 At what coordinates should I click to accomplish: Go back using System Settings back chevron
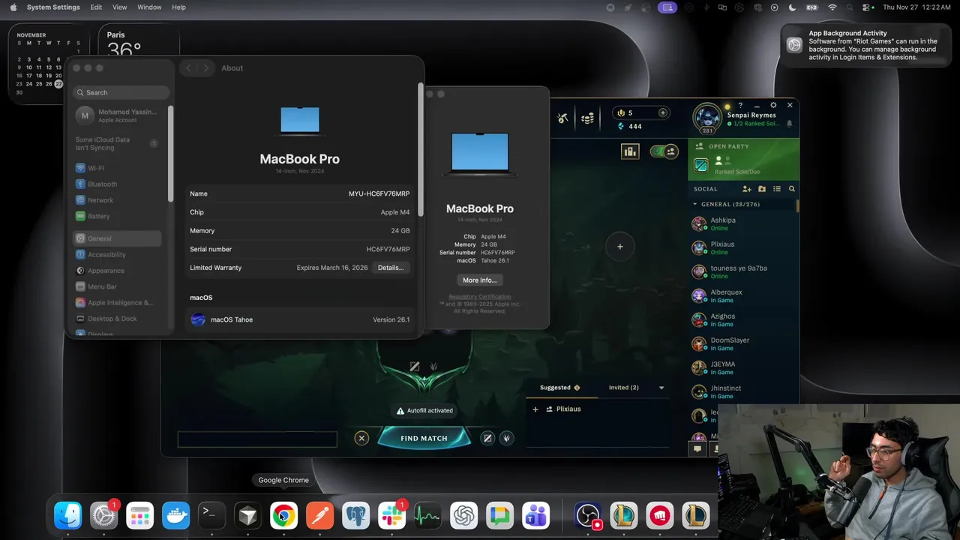(188, 67)
